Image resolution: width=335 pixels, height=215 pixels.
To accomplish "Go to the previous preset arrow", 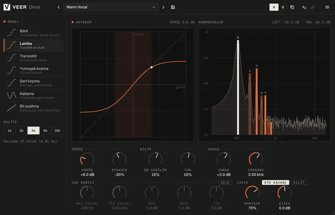I will 59,7.
